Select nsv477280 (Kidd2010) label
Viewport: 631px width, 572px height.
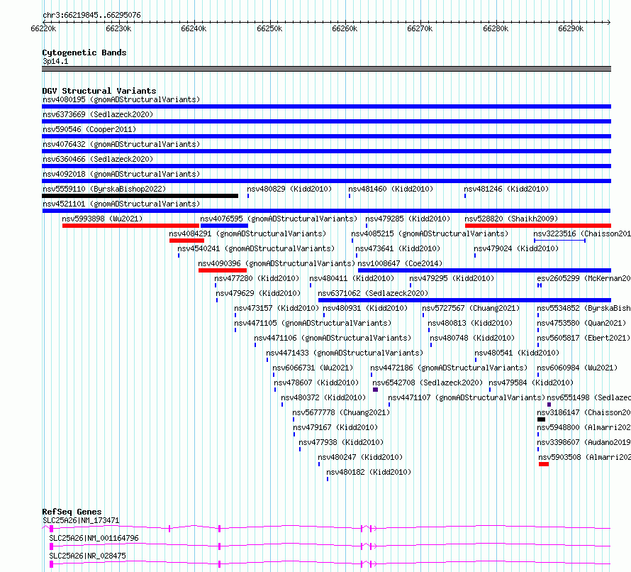pos(257,278)
